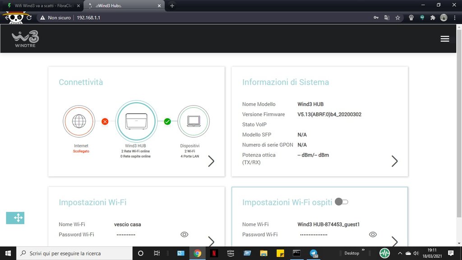Show the main Wi-Fi password

click(184, 234)
